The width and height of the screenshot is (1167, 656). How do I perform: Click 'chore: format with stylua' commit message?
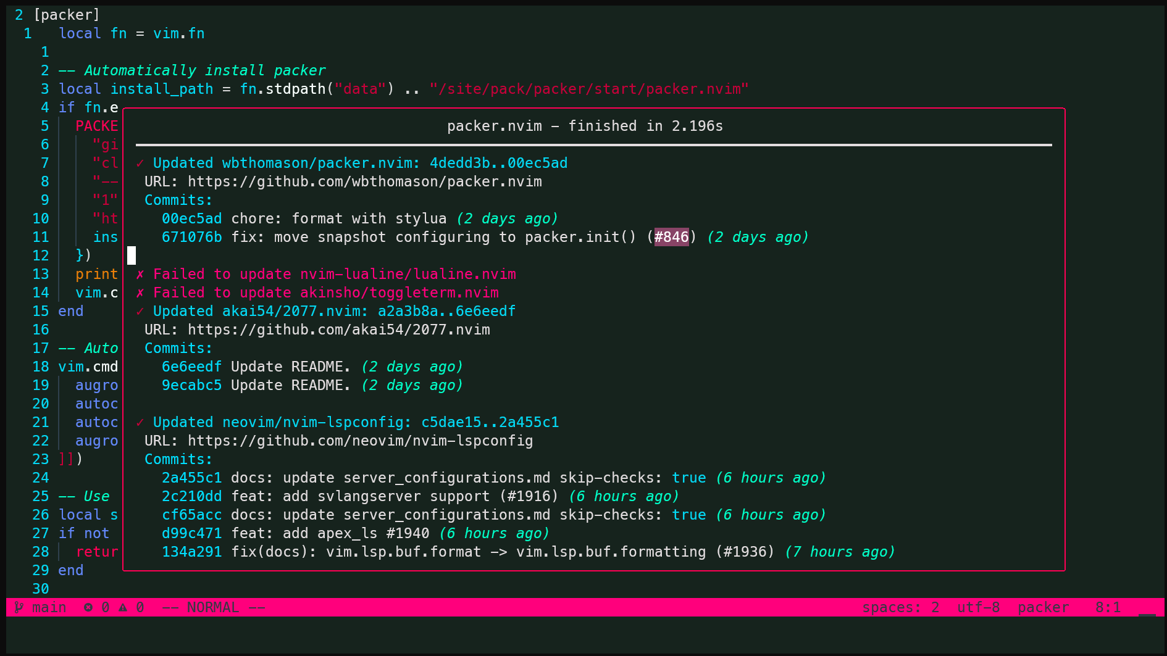click(339, 218)
